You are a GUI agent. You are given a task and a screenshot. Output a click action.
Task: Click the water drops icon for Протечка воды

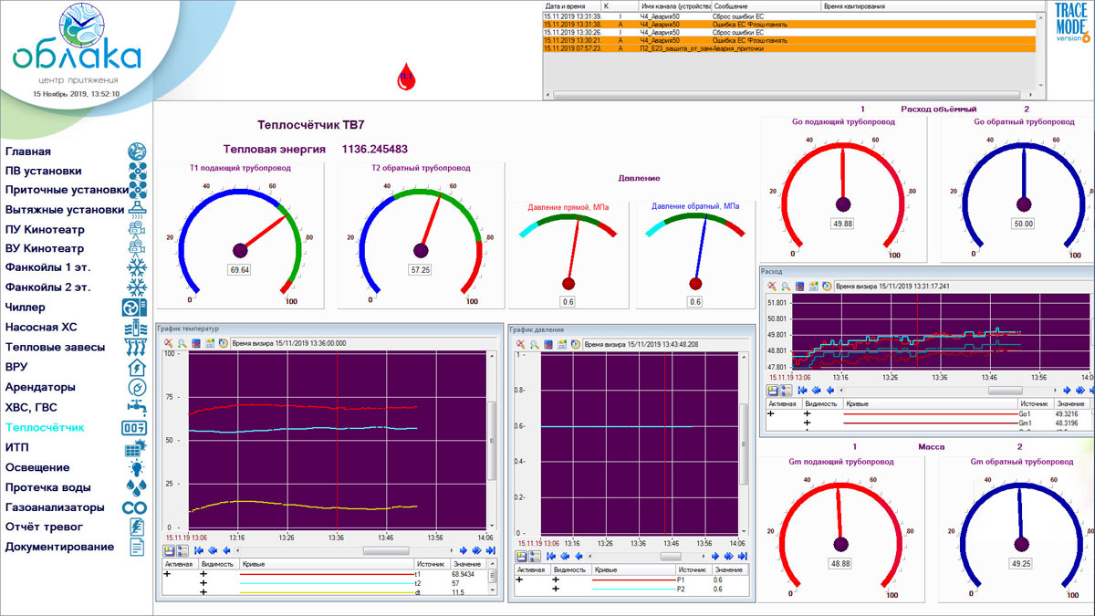pyautogui.click(x=135, y=488)
